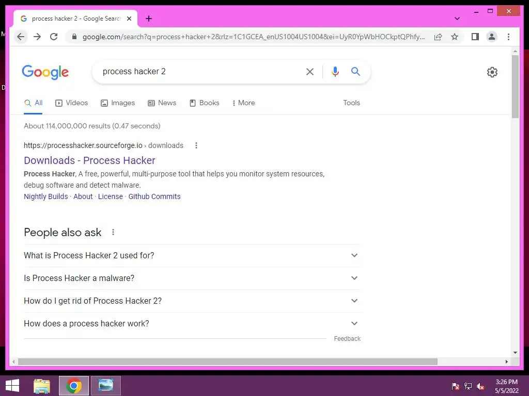View site security lock info
This screenshot has height=396, width=529.
tap(74, 37)
